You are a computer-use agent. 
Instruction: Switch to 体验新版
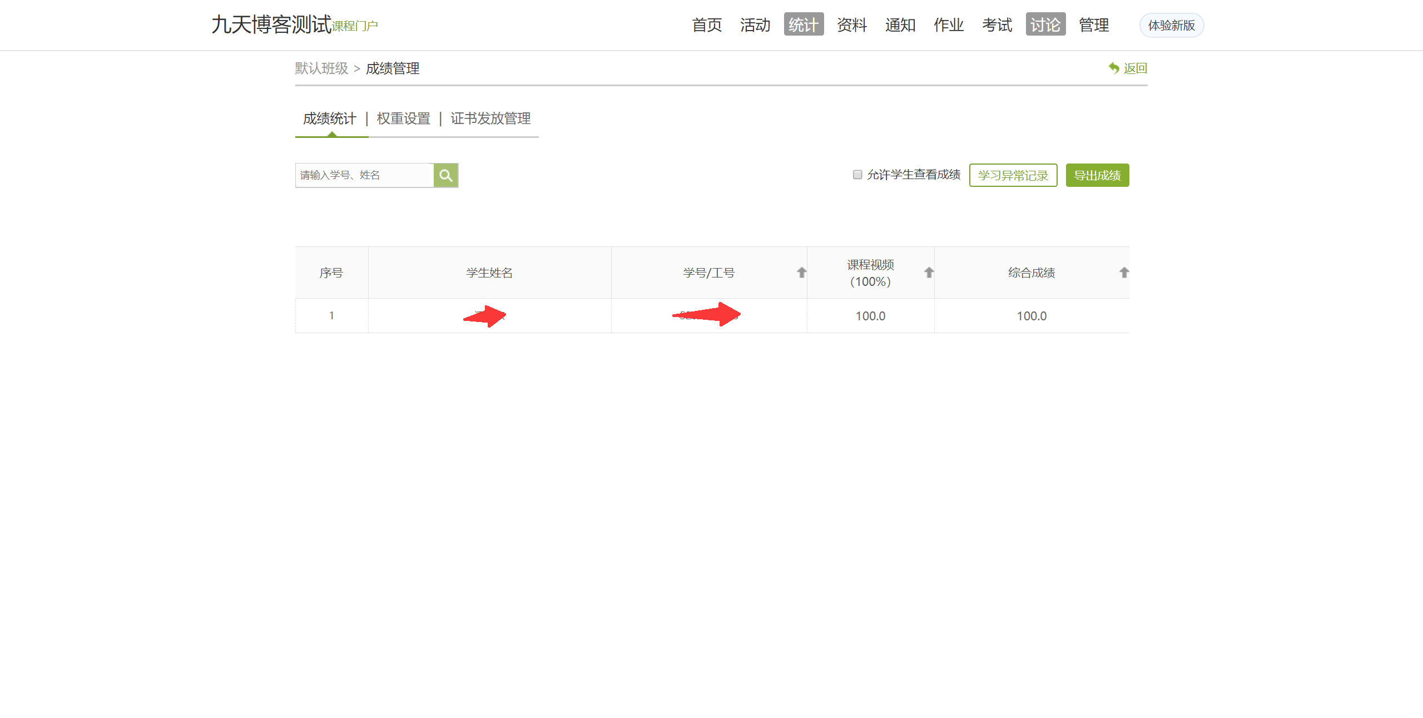click(x=1171, y=24)
